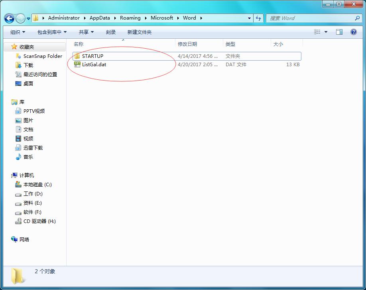Expand the arrow after Roaming in path
The width and height of the screenshot is (366, 290).
(x=146, y=18)
